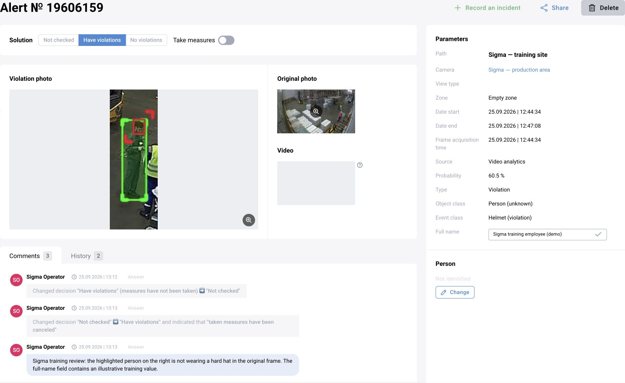Select the Not checked solution
The image size is (625, 383).
pyautogui.click(x=59, y=40)
